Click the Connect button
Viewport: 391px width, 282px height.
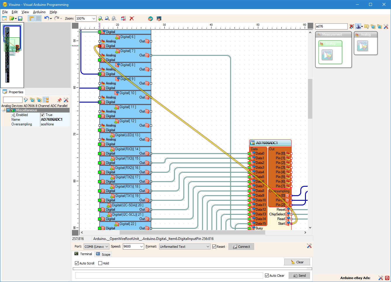(x=241, y=247)
